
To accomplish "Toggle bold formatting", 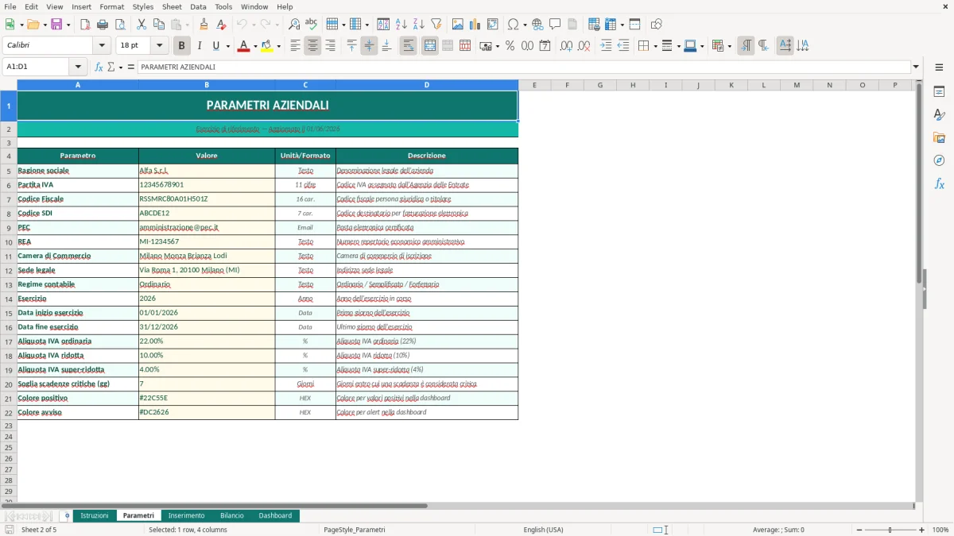I will click(x=182, y=46).
